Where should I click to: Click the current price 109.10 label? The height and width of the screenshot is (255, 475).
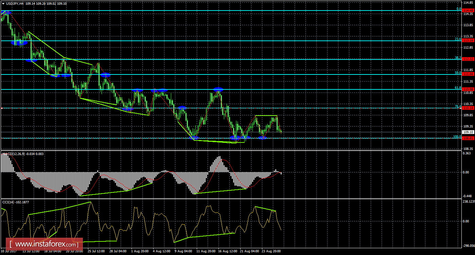click(x=469, y=132)
